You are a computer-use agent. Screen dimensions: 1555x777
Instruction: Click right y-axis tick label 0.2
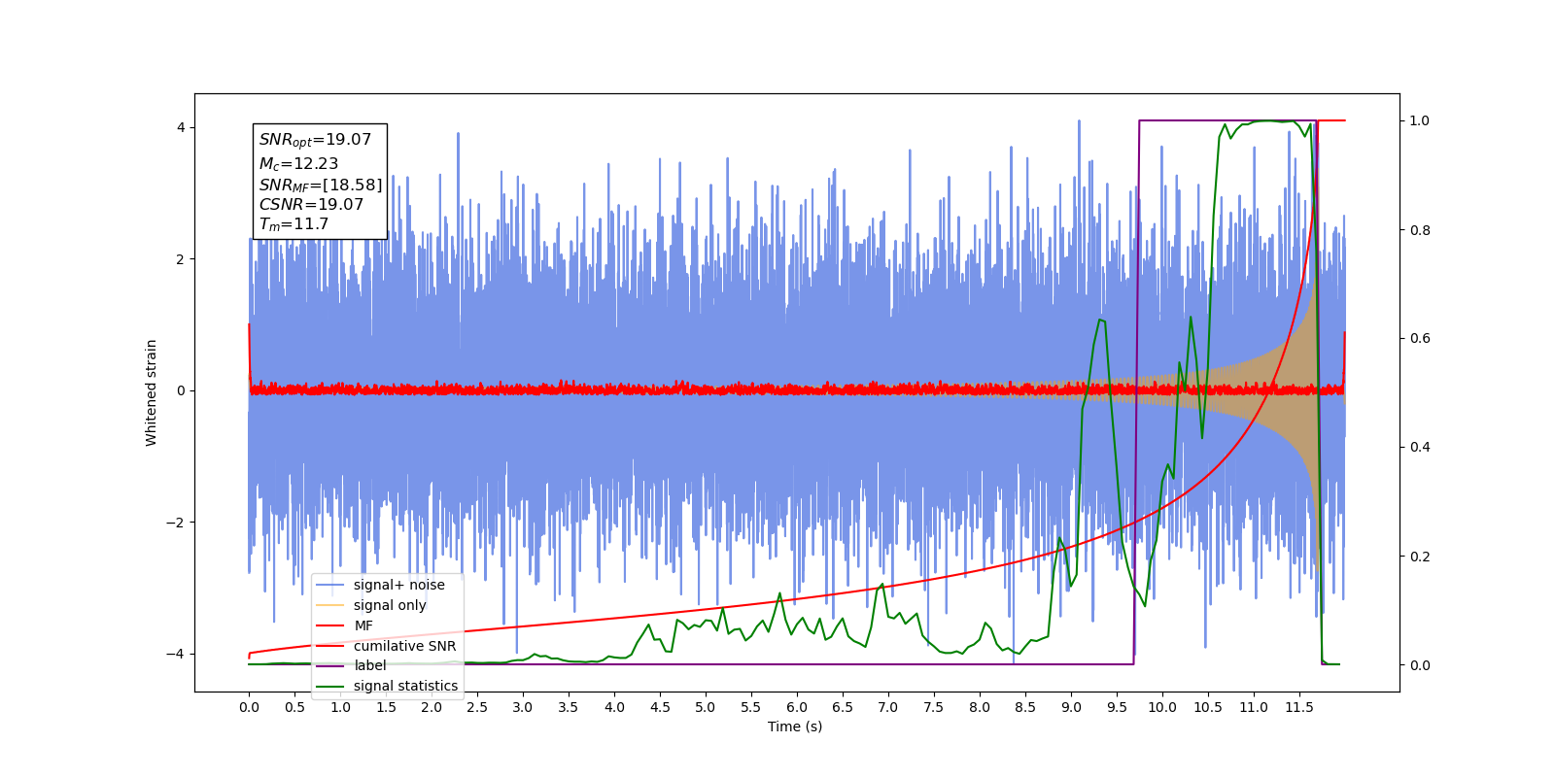[x=1420, y=557]
